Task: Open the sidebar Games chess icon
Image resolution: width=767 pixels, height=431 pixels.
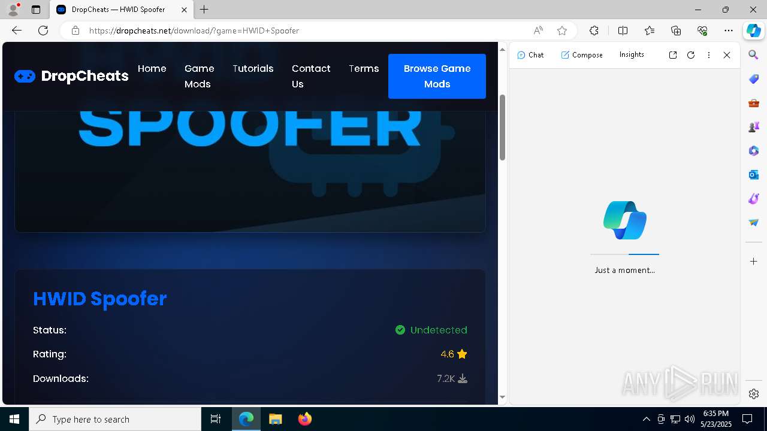Action: coord(754,127)
